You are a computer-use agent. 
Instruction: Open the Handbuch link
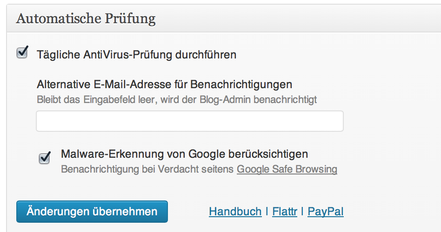coord(235,212)
